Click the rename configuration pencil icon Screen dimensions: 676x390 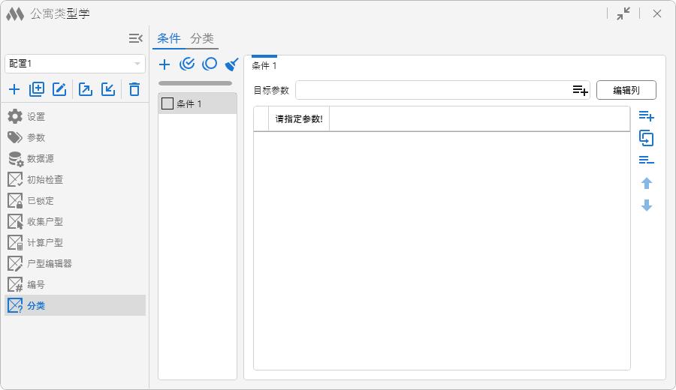coord(59,90)
